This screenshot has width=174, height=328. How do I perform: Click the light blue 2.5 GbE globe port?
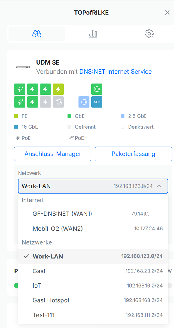(84, 102)
